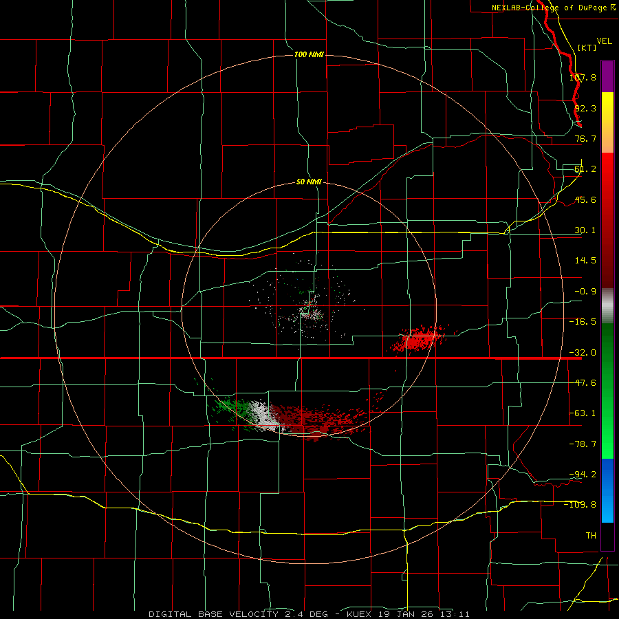Click the TH legend label
619x619 pixels.
tap(591, 536)
